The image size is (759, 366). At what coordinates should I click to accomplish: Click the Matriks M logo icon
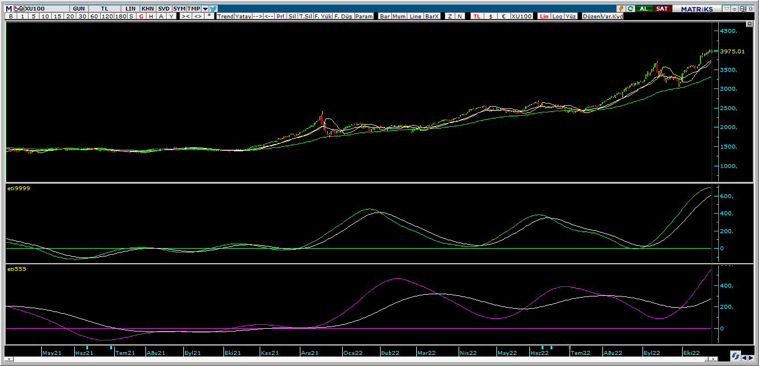(9, 9)
